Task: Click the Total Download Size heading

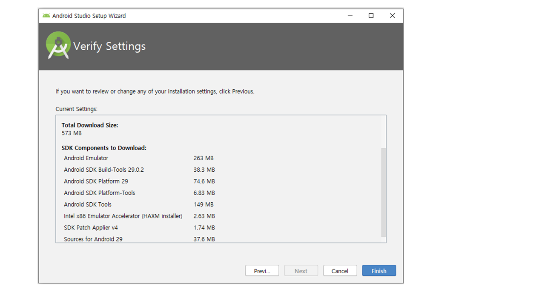Action: click(x=90, y=125)
